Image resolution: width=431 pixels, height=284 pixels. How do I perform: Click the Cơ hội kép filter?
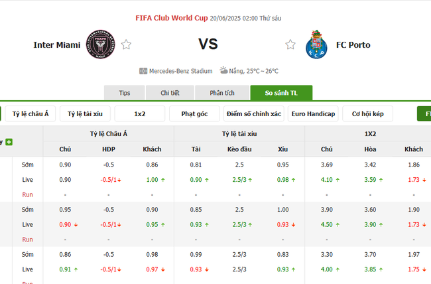372,113
